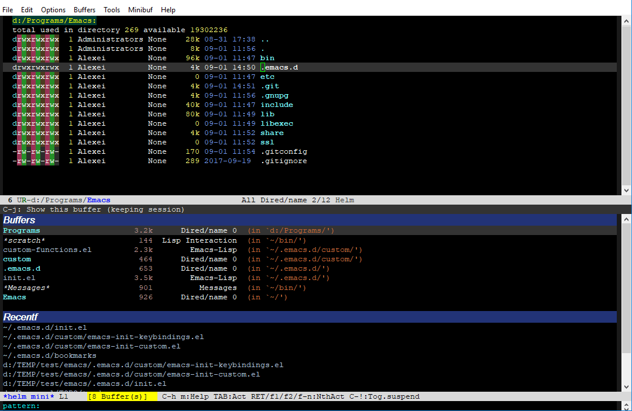Select the bin directory entry

[267, 58]
